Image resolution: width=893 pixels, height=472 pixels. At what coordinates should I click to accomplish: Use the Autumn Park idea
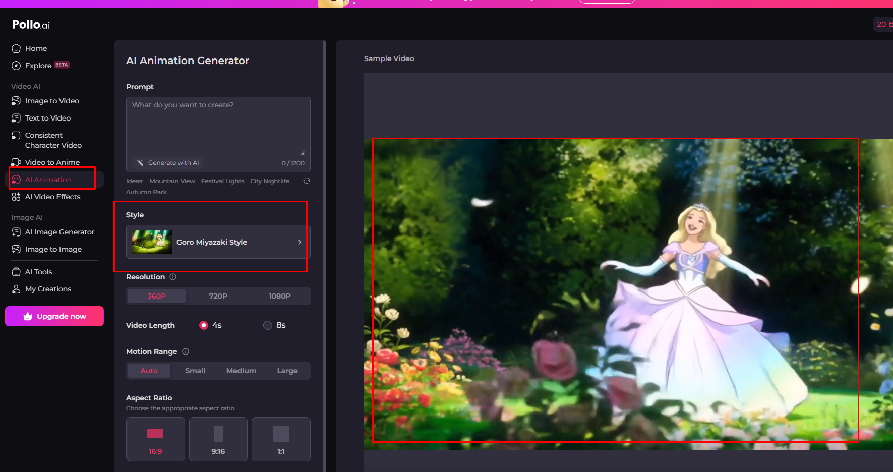pos(146,192)
